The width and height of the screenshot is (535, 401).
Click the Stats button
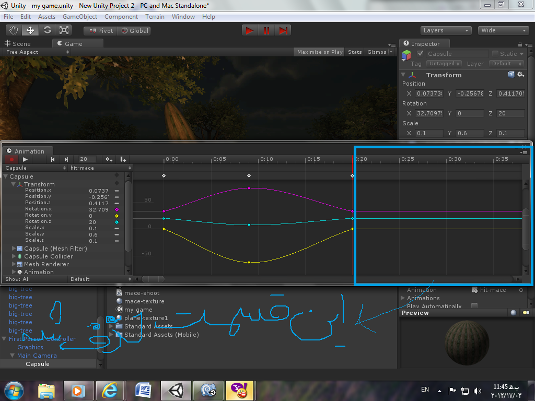(x=355, y=52)
